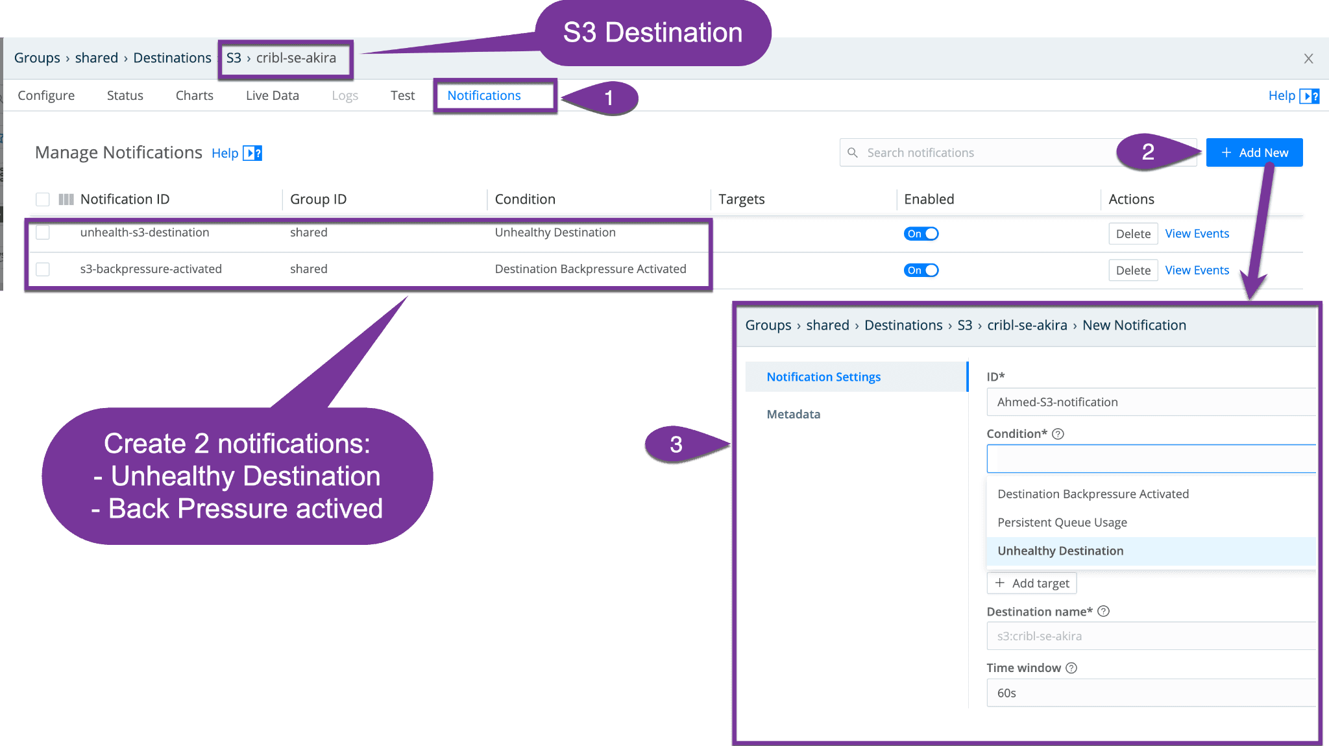Select Persistent Queue Usage option
This screenshot has width=1329, height=746.
[1062, 522]
